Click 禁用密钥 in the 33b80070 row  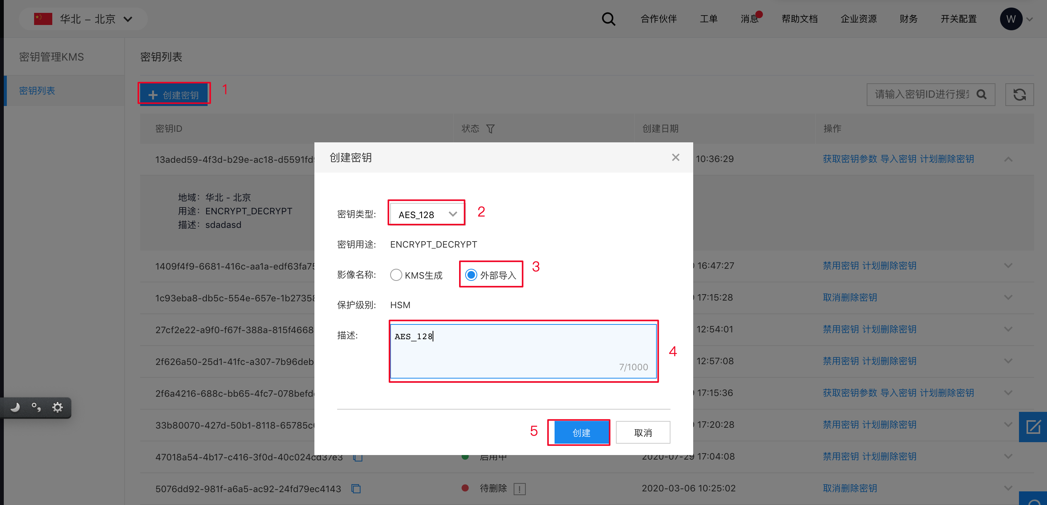pos(841,425)
